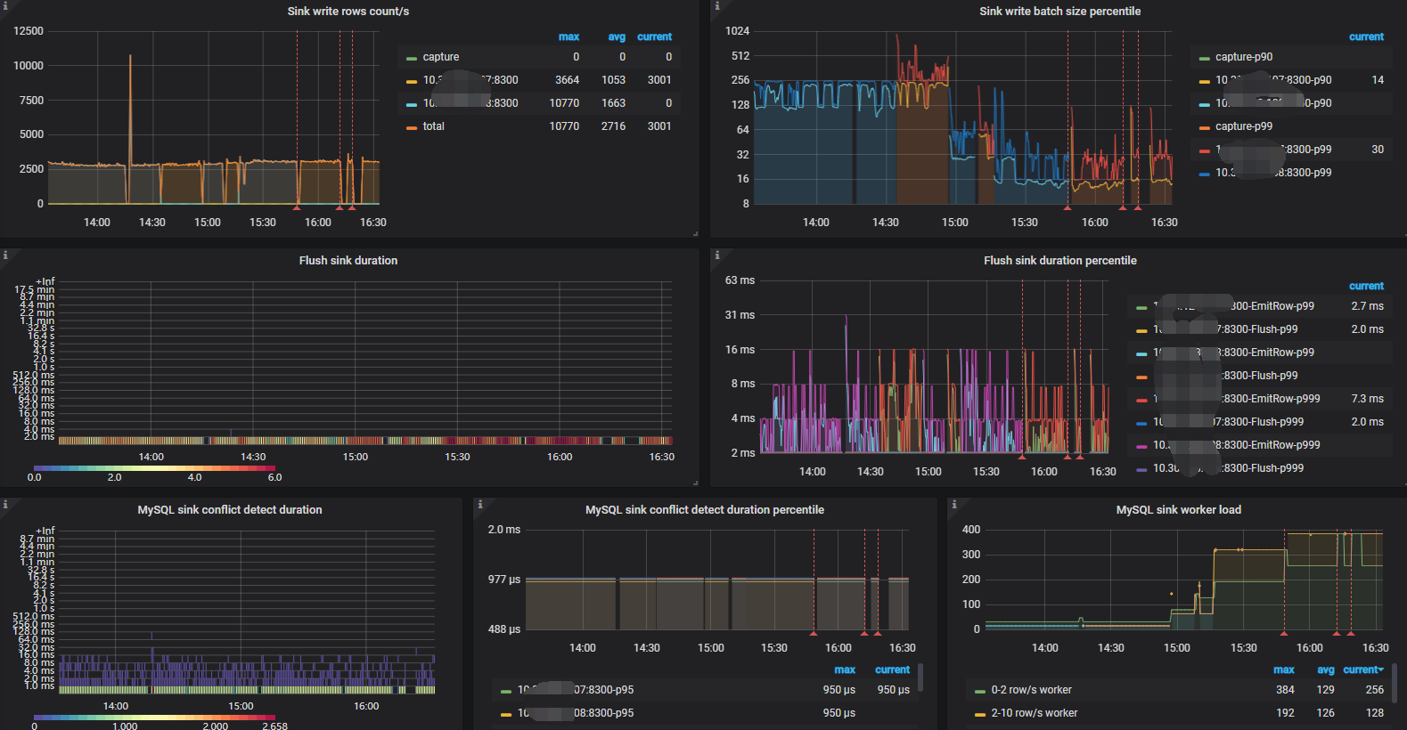
Task: Click info icon on Flush sink duration percentile panel
Action: (717, 255)
